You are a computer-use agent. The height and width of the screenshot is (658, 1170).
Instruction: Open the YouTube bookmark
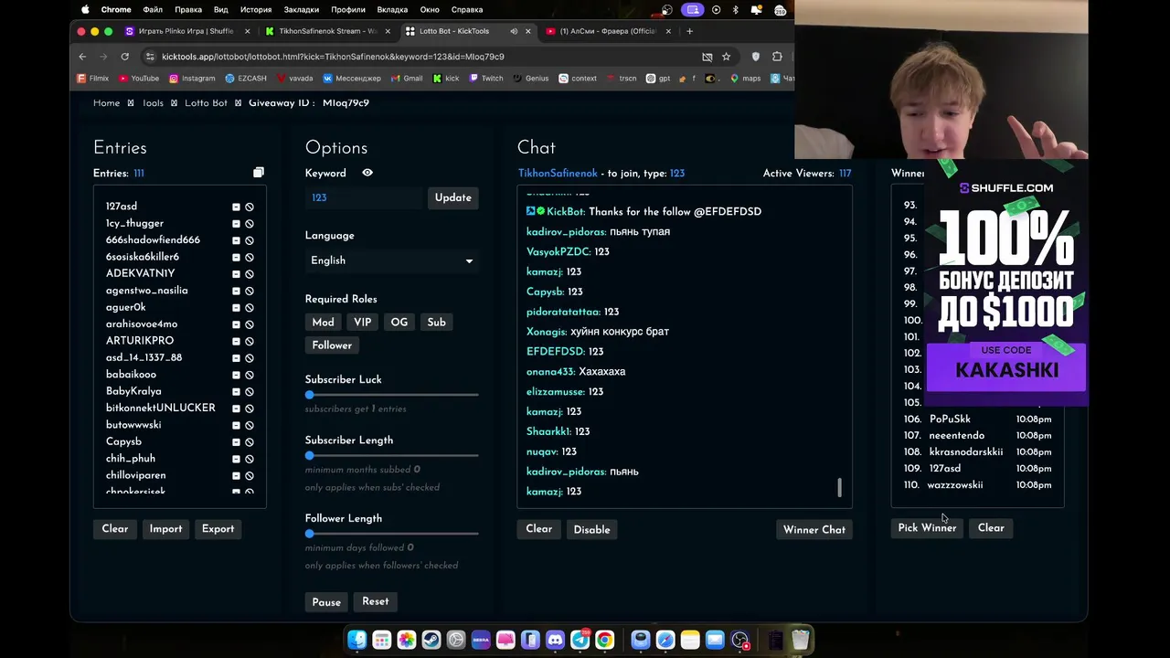138,79
